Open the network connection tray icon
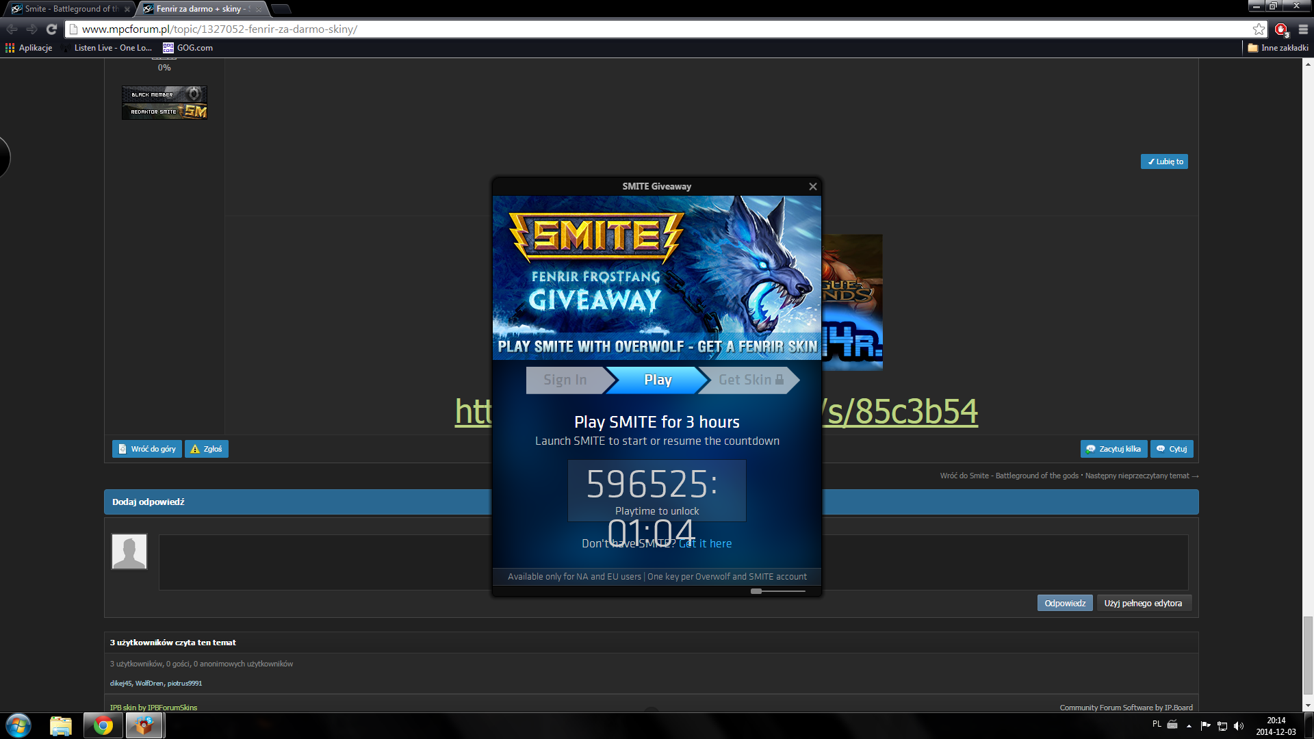Viewport: 1314px width, 739px height. [1222, 725]
